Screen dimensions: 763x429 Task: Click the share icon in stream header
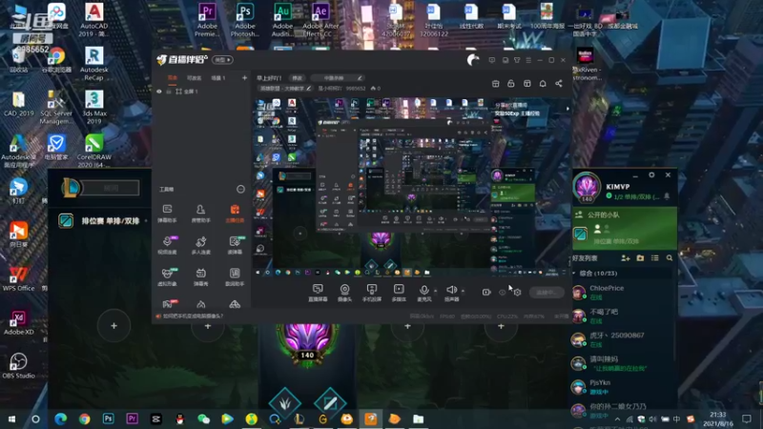559,84
